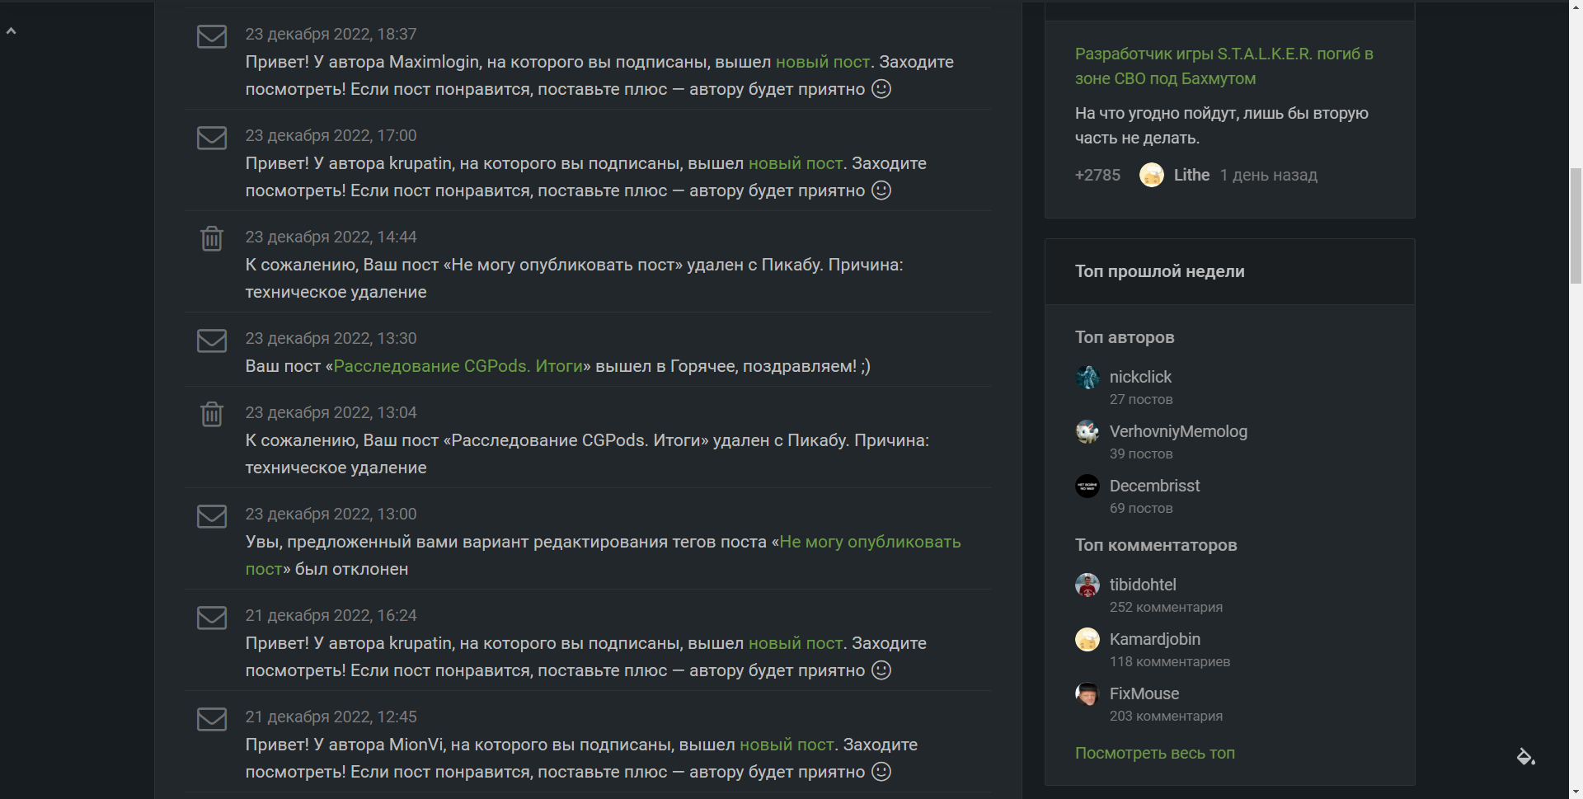Click trash icon beside 13:04 deletion notice

212,414
